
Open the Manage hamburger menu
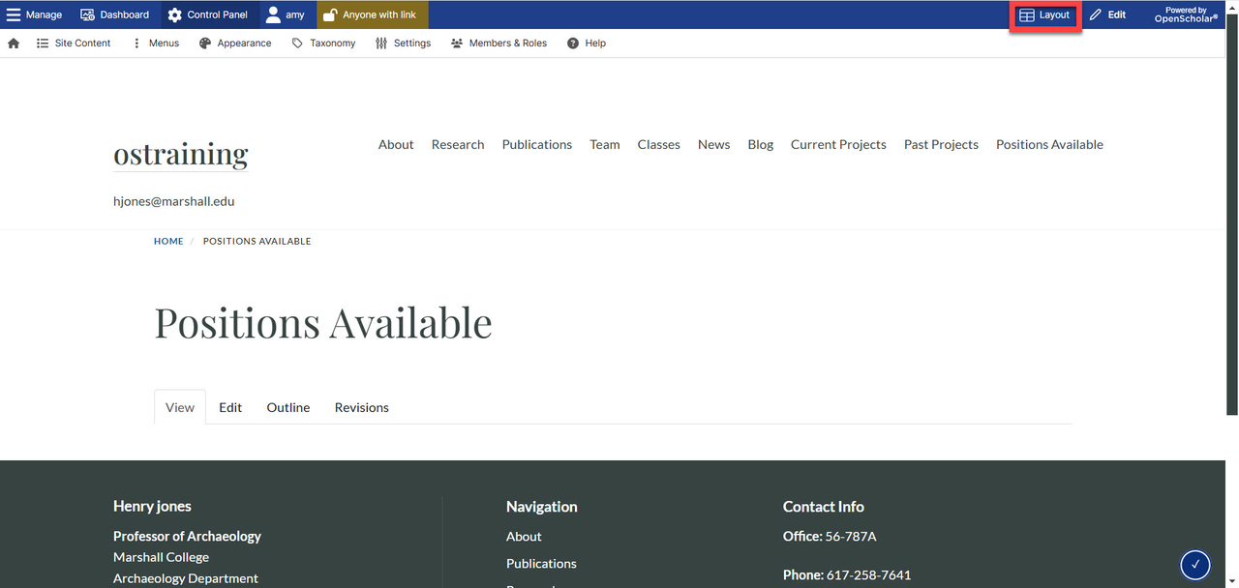click(x=35, y=15)
